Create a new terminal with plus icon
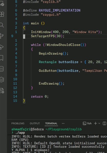The height and width of the screenshot is (153, 107). tap(95, 123)
